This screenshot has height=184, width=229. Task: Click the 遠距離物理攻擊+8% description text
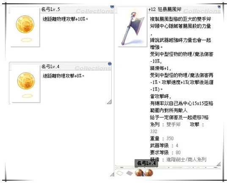(63, 76)
